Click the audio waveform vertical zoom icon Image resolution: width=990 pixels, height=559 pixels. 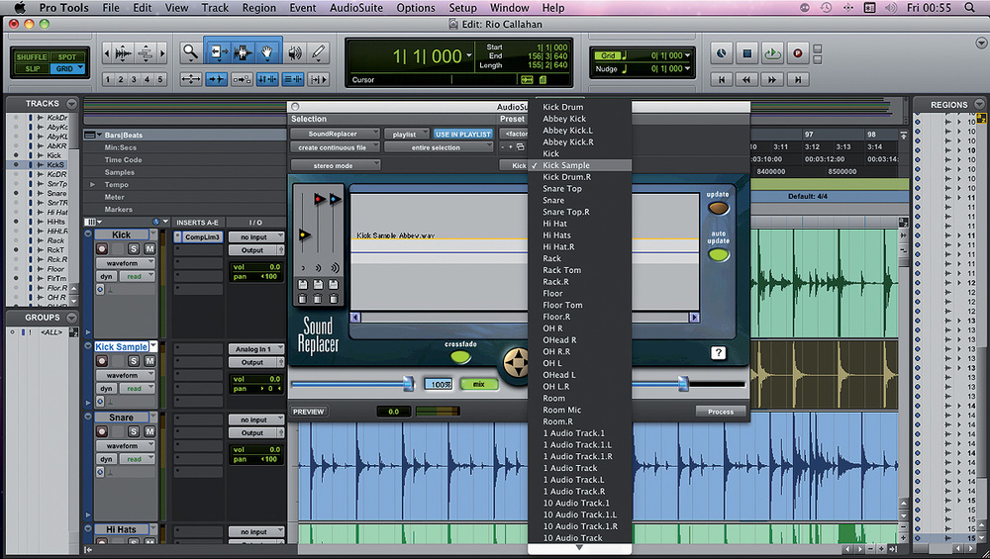tap(125, 53)
